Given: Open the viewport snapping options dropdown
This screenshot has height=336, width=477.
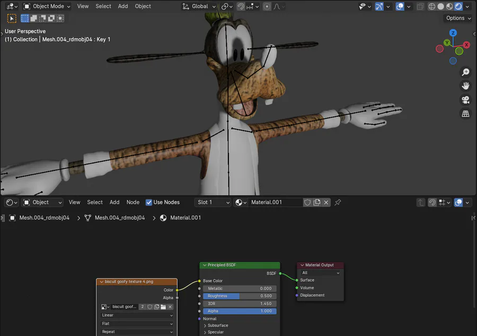Looking at the screenshot, I should [x=252, y=6].
